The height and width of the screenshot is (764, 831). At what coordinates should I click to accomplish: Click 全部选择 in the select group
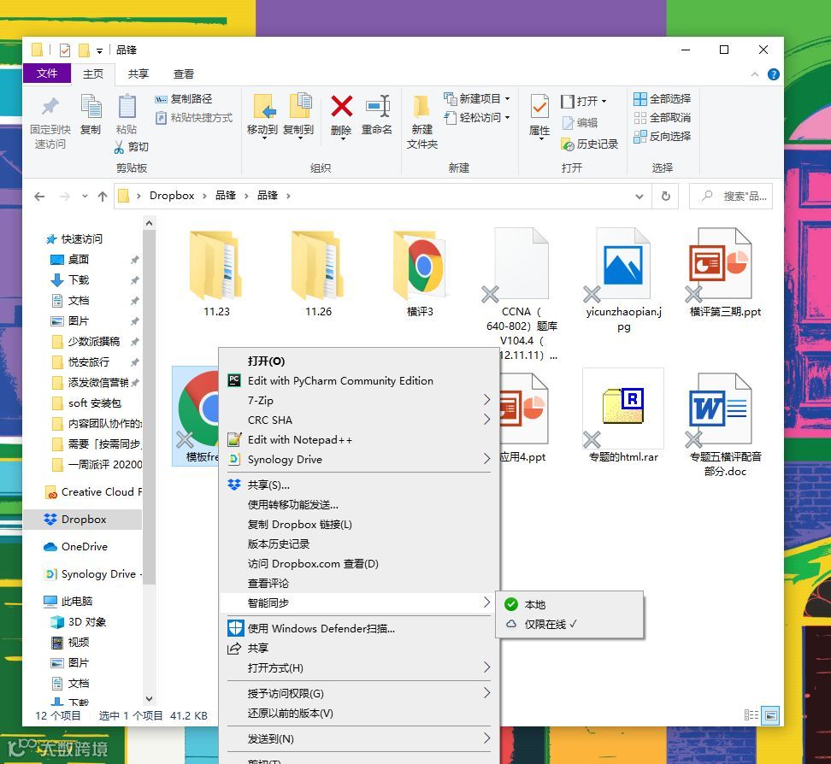point(663,98)
